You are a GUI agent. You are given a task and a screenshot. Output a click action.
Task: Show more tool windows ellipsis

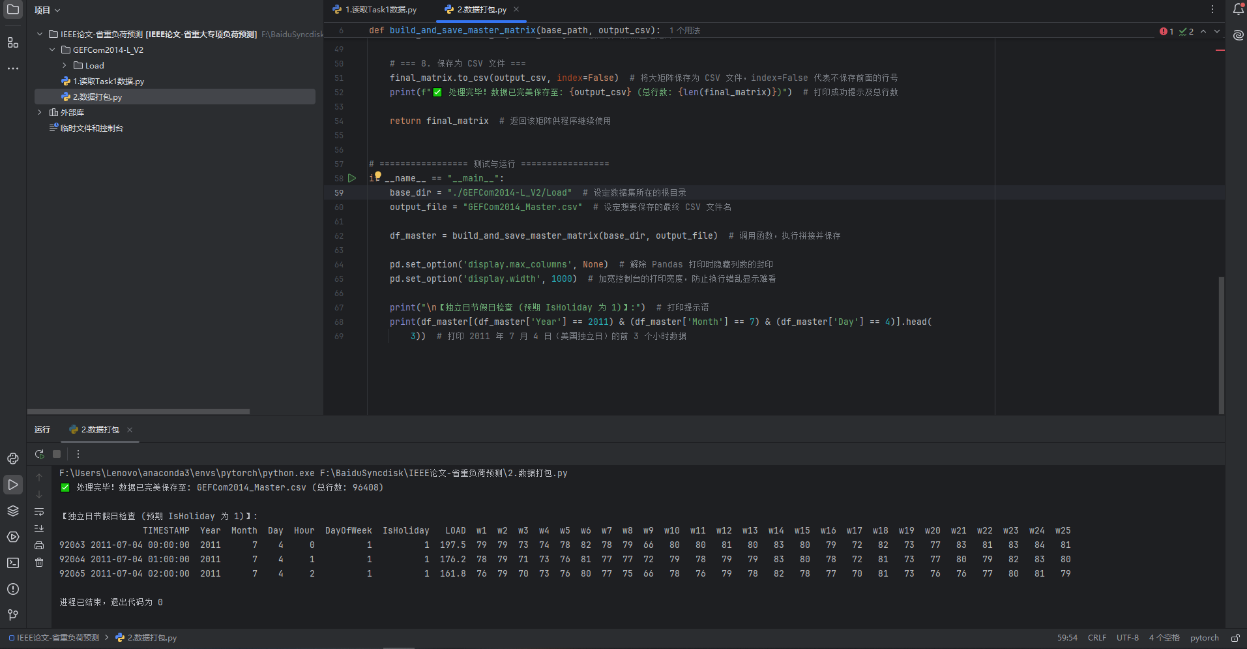(12, 68)
